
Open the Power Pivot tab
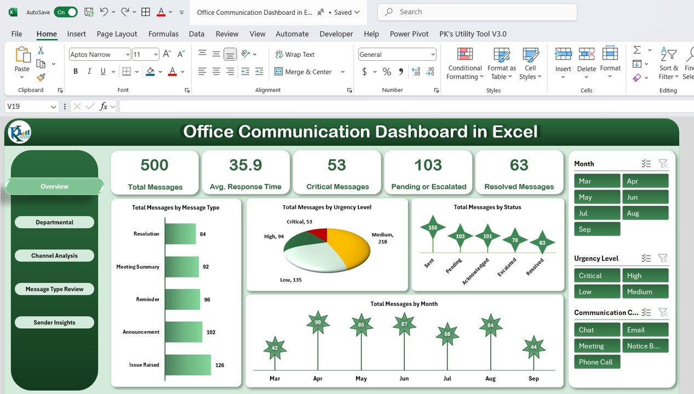pyautogui.click(x=409, y=34)
